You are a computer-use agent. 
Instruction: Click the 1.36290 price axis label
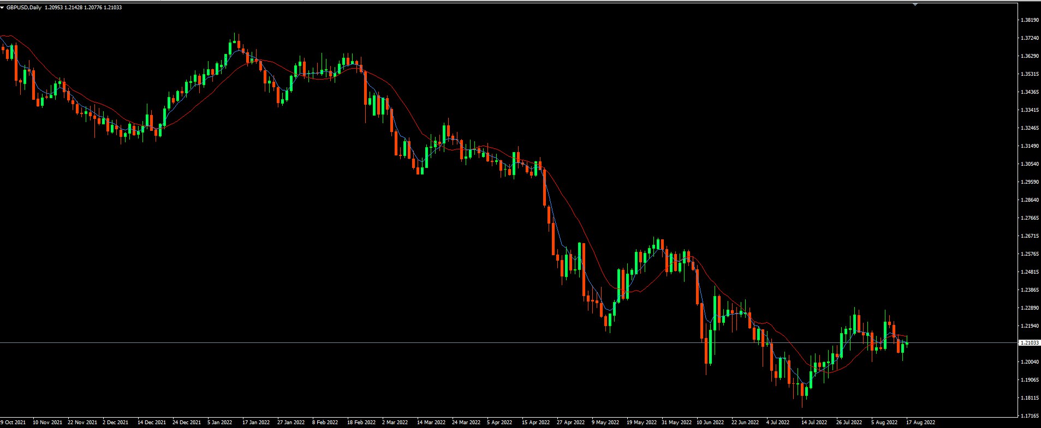[1029, 56]
